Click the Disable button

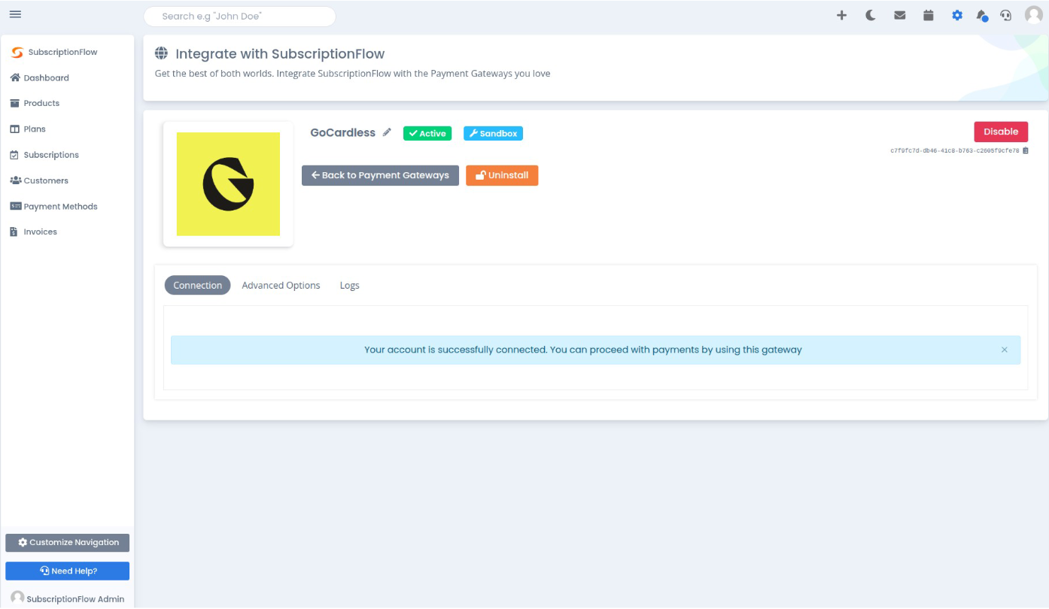click(x=1001, y=132)
